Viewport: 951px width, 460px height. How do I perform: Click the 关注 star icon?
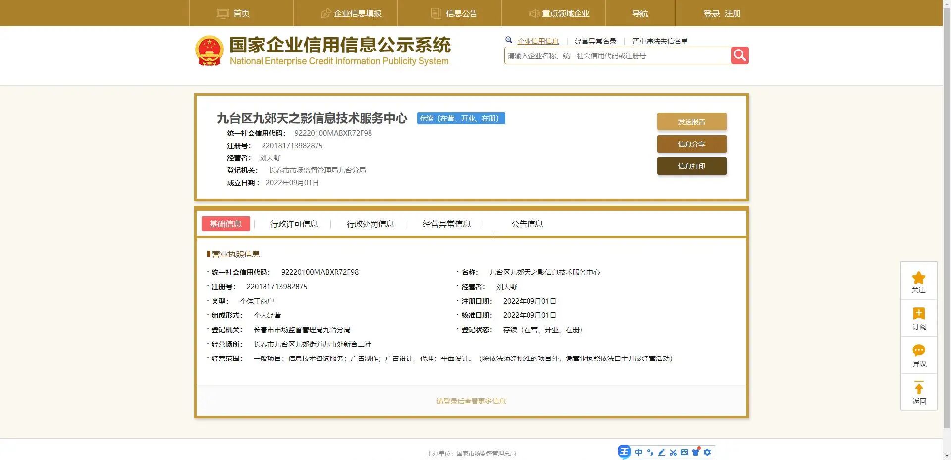tap(919, 278)
